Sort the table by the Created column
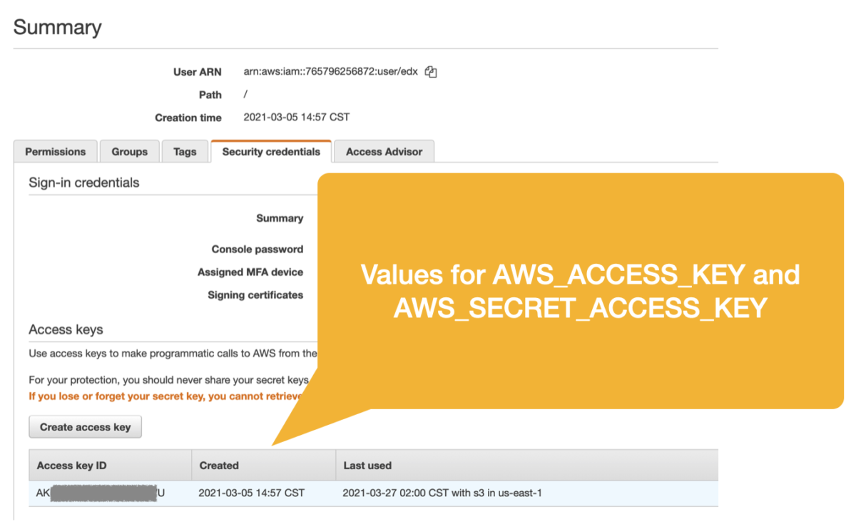 click(x=219, y=465)
